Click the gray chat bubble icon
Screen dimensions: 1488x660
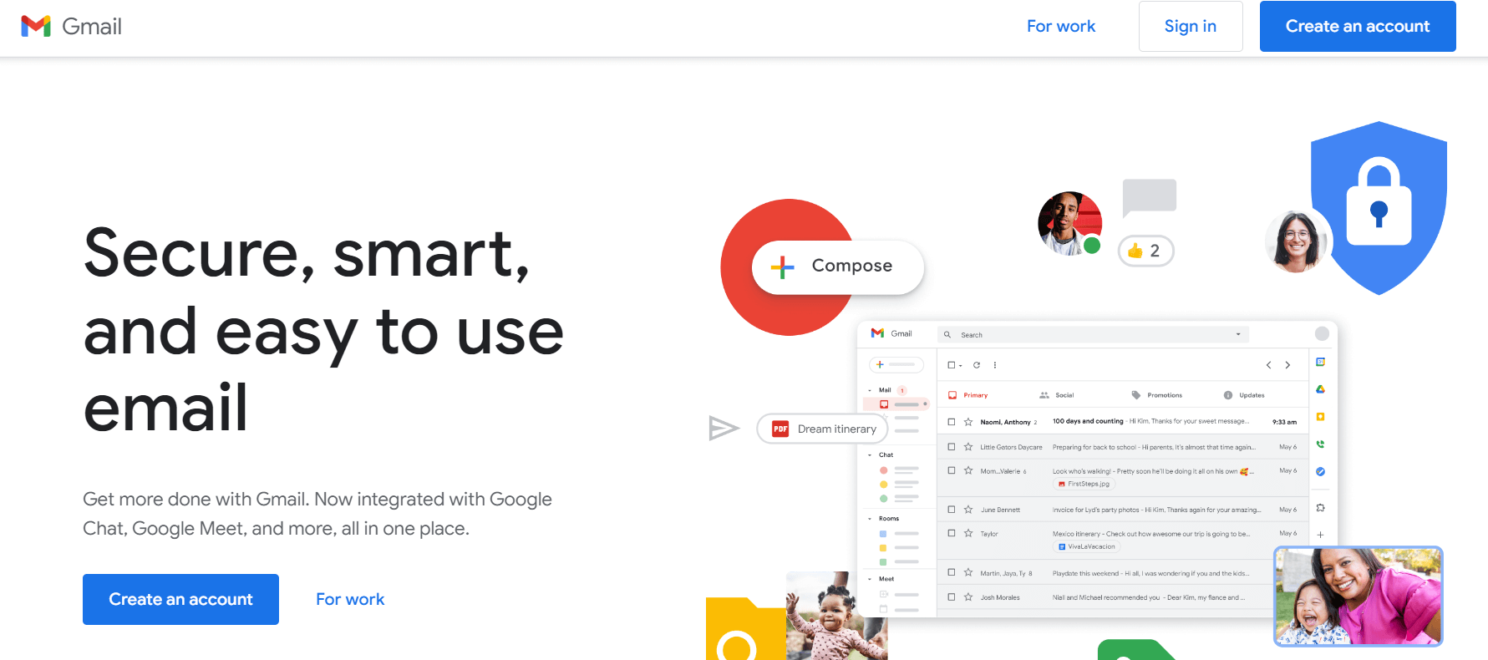[x=1150, y=198]
